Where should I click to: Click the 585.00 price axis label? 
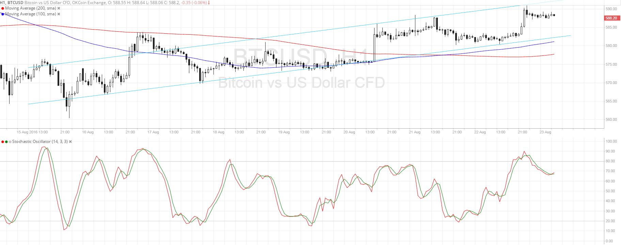pos(611,27)
